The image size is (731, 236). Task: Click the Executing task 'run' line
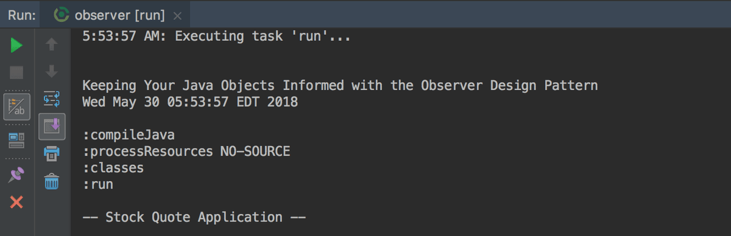[216, 36]
